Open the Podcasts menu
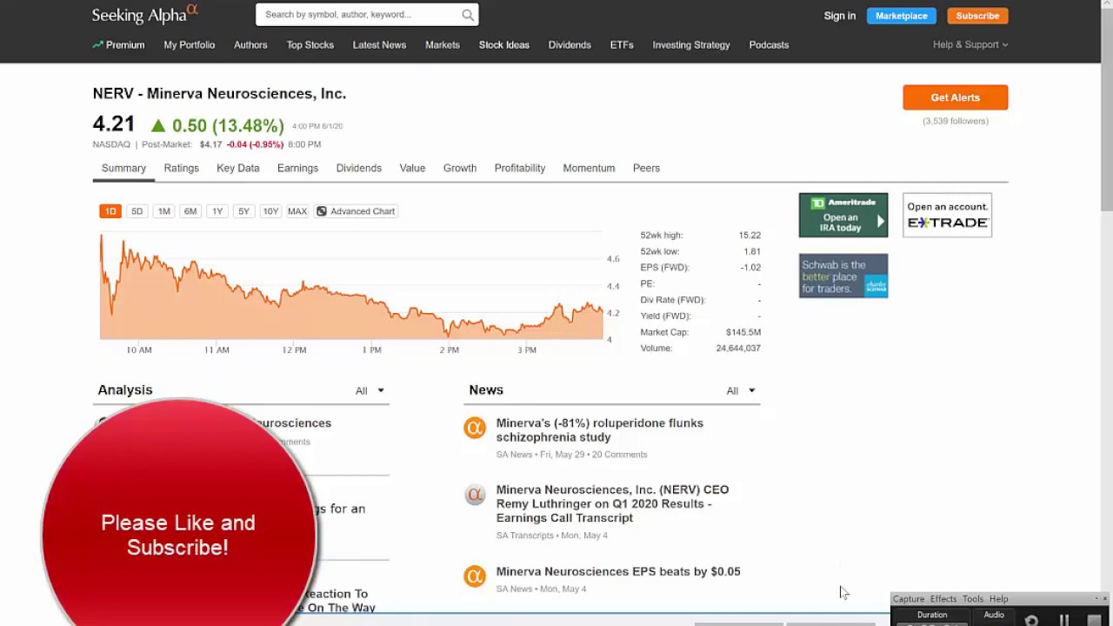The height and width of the screenshot is (626, 1113). coord(769,45)
